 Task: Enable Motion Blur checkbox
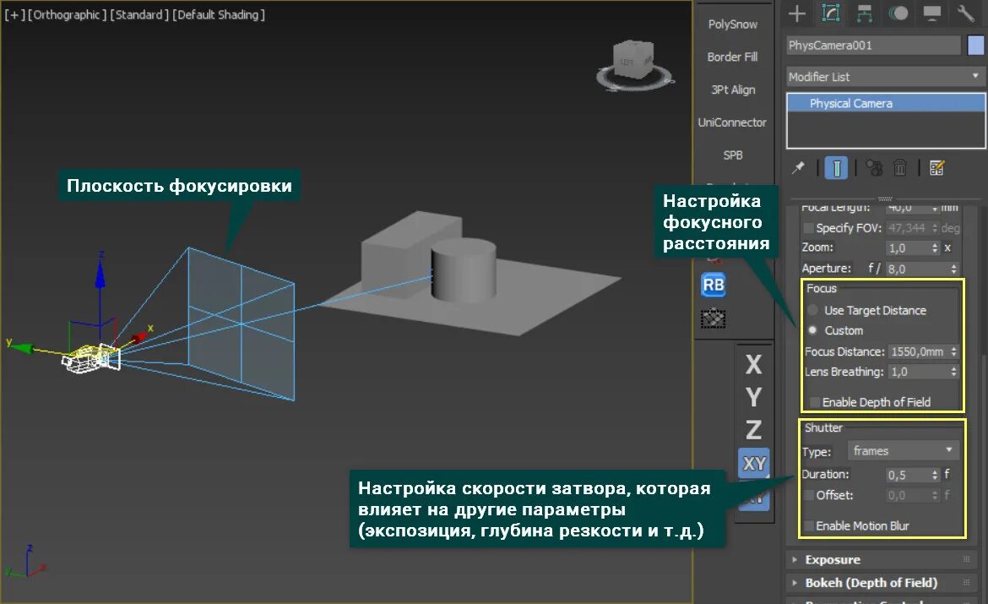[x=809, y=525]
